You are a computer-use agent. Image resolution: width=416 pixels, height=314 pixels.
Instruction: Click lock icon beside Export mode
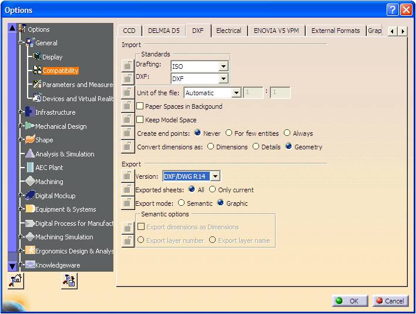[128, 203]
